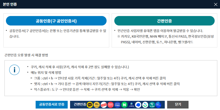Click the 간편인증 오류 발생 시 해결 방법 heading
Image resolution: width=220 pixels, height=110 pixels.
pos(26,55)
